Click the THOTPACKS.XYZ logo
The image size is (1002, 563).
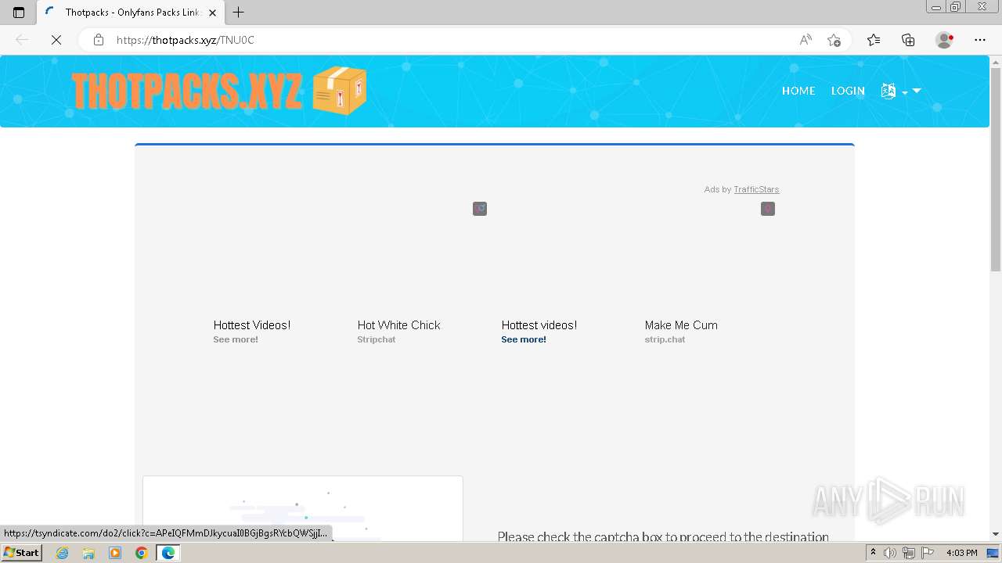[x=187, y=91]
